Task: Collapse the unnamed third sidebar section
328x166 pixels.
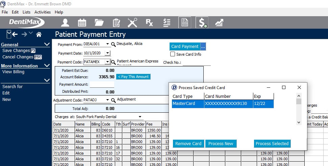Action: click(47, 80)
